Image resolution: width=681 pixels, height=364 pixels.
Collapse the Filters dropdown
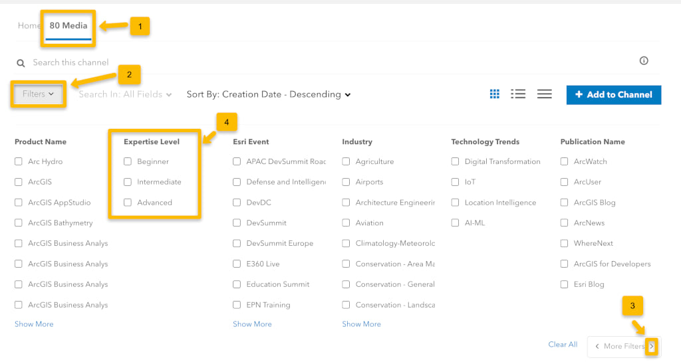(38, 94)
